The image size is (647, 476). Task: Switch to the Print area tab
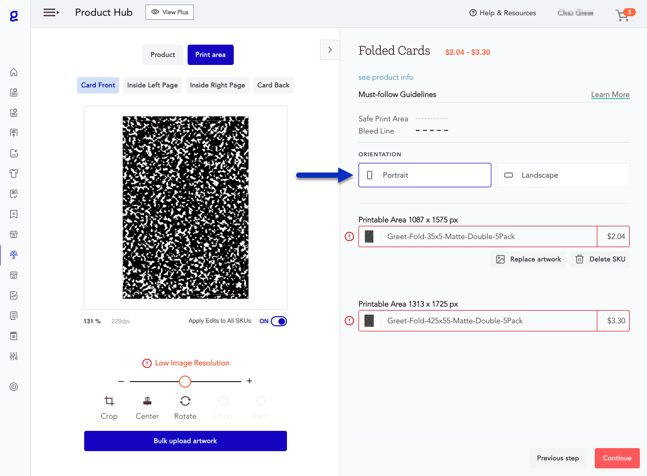tap(210, 54)
